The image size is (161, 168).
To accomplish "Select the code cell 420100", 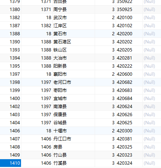I will [x=129, y=18].
